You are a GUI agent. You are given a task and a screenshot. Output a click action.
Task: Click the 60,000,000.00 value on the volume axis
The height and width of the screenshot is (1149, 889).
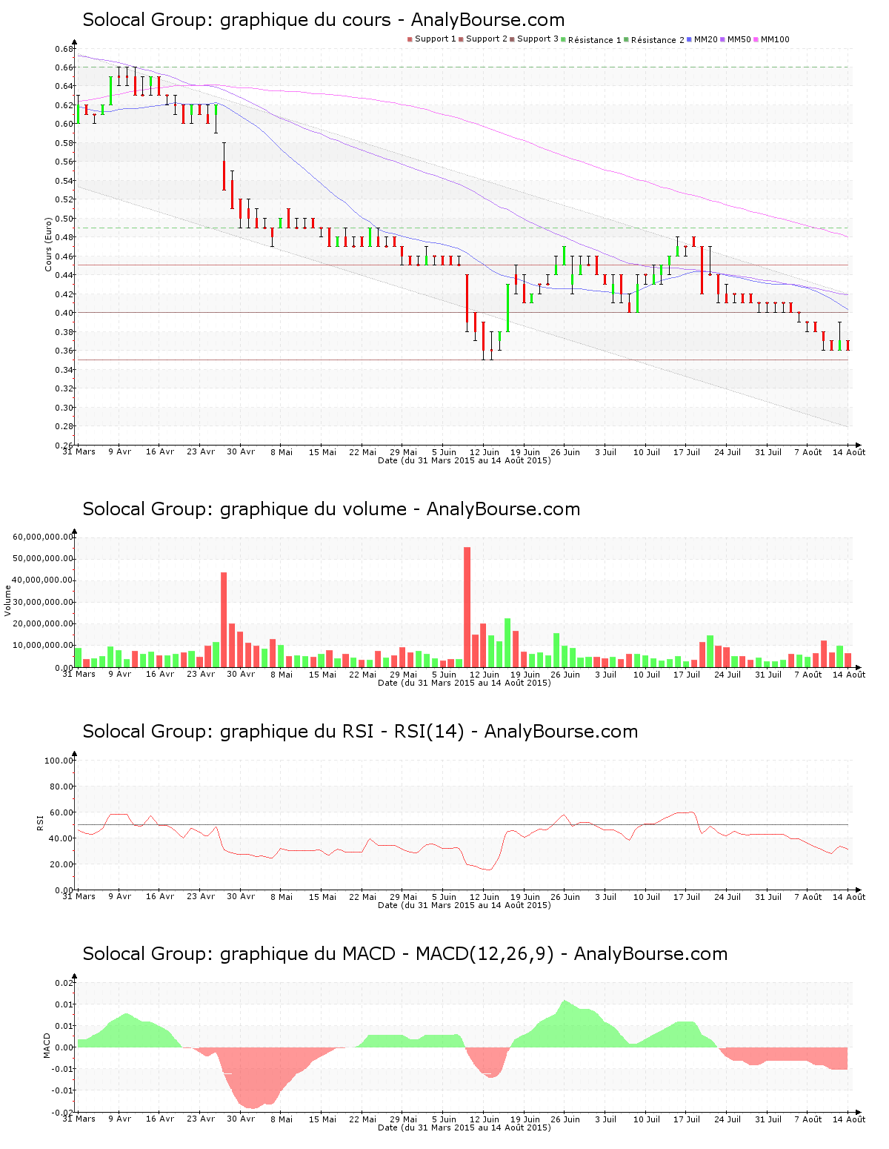pyautogui.click(x=43, y=537)
